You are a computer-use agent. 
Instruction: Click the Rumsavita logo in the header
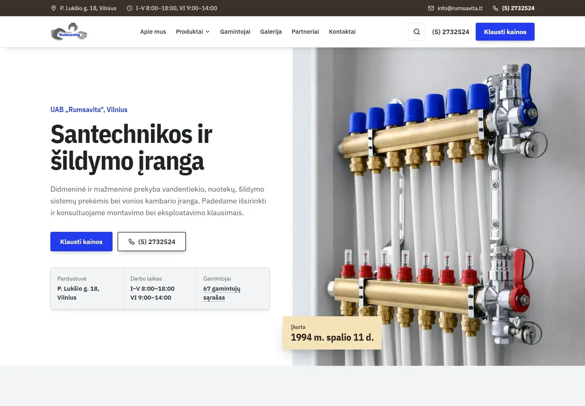tap(69, 32)
